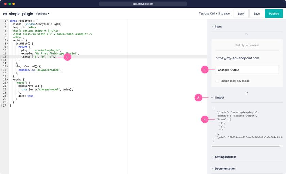
Task: Click plugin: 'ex-simple-plugin' code line
Action: tap(41, 50)
